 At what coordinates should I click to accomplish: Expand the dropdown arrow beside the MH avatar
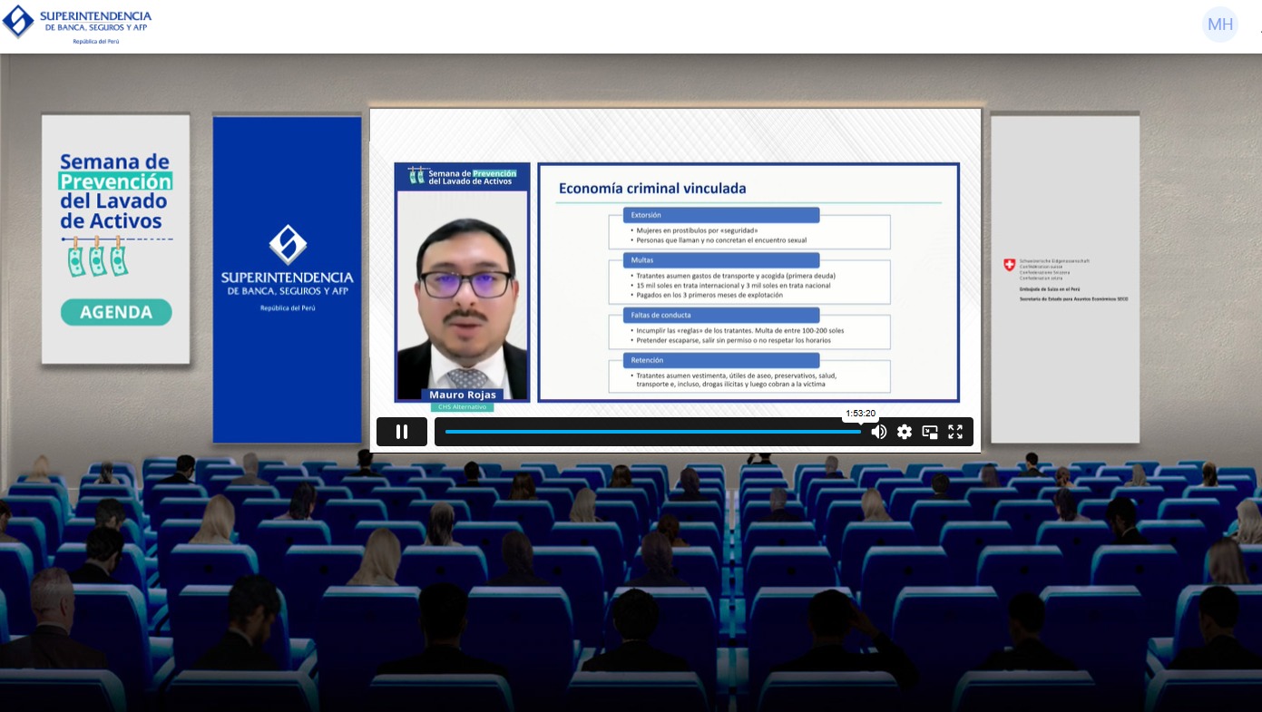(1259, 31)
